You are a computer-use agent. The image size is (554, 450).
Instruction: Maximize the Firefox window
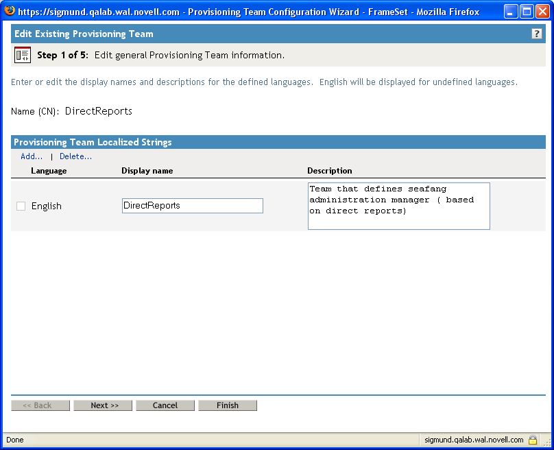tap(527, 12)
